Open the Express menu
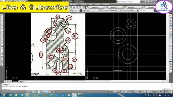173x97 pixels. (98, 4)
